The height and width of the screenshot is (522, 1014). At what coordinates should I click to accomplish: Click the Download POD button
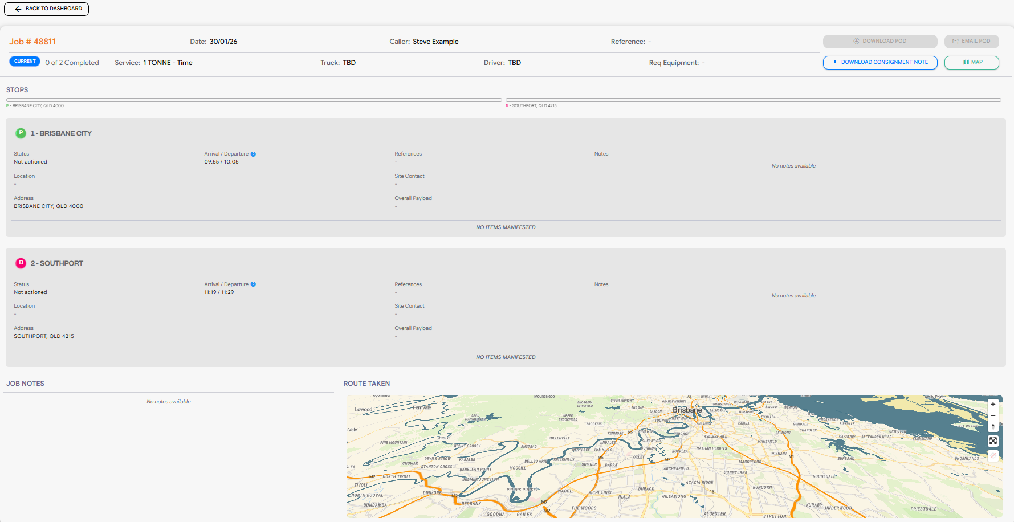coord(879,41)
